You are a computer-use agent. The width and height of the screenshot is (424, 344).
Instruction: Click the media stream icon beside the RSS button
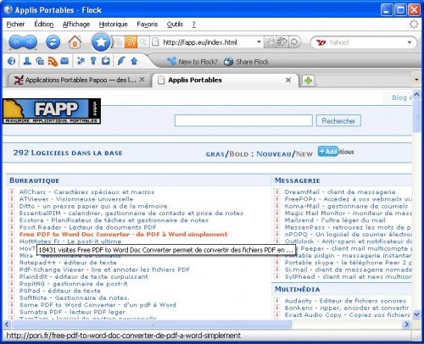[119, 42]
